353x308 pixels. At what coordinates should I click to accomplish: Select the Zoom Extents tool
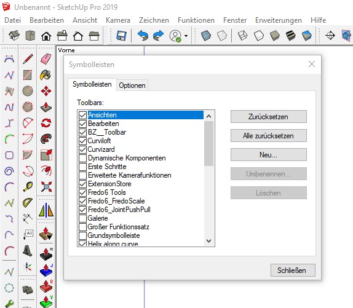(x=46, y=186)
